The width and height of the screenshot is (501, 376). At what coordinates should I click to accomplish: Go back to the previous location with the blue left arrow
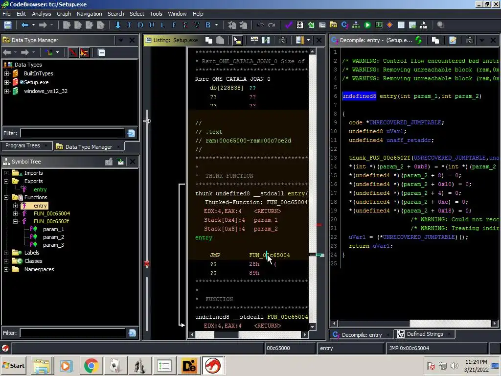click(25, 25)
